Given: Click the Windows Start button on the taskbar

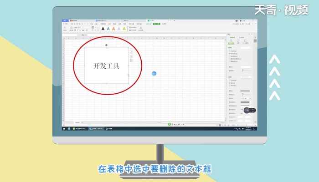Looking at the screenshot, I should point(64,129).
